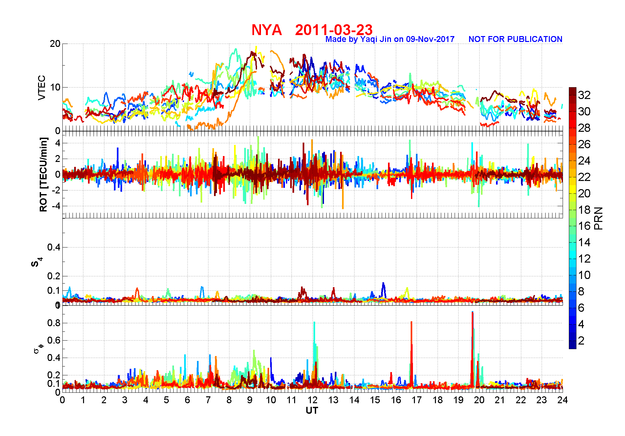
Task: Click the plot title NYA 2011-03-23
Action: (312, 30)
